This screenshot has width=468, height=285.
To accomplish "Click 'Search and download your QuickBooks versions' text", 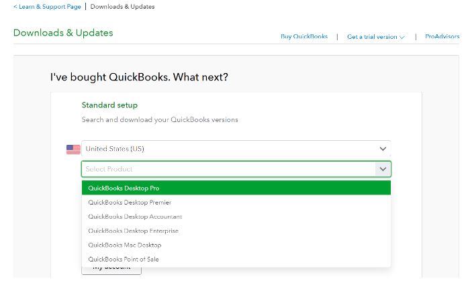I will tap(160, 119).
